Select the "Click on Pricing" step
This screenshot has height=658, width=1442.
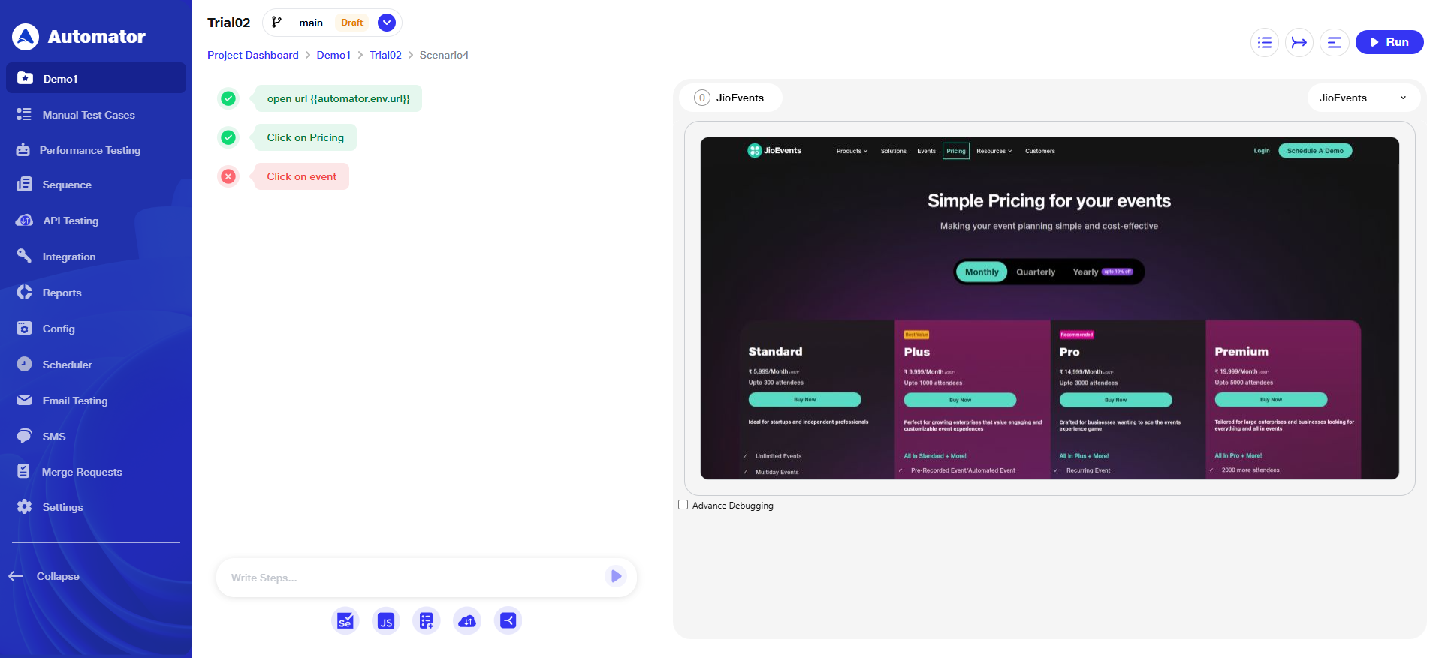point(305,137)
